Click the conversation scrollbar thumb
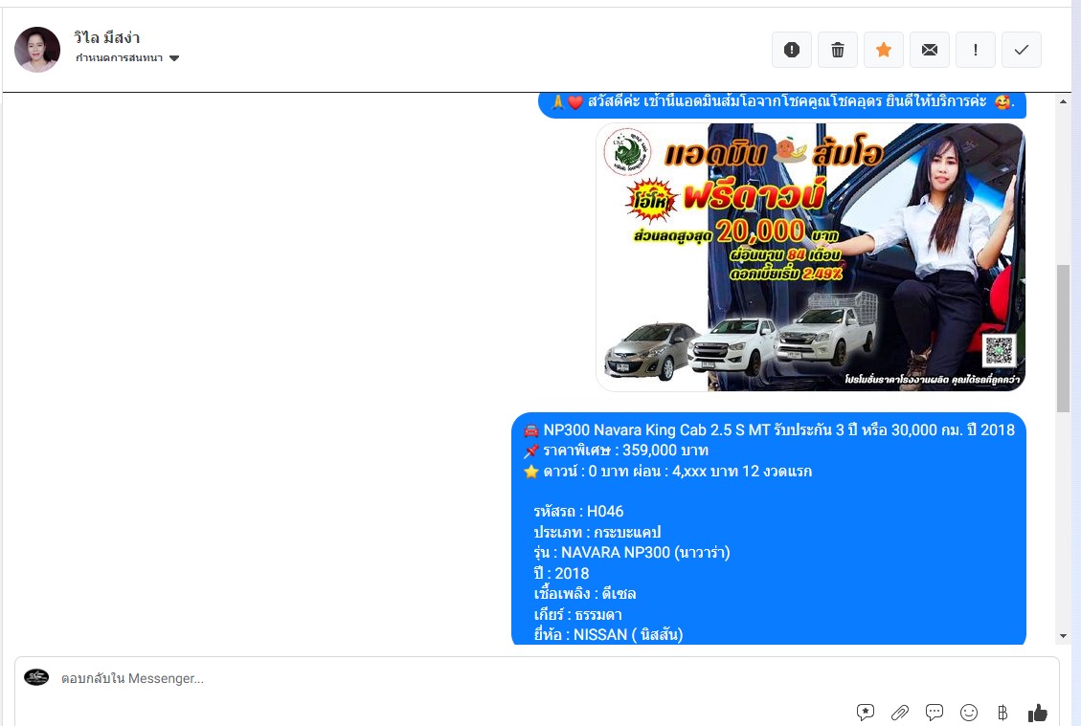1081x726 pixels. (1063, 339)
